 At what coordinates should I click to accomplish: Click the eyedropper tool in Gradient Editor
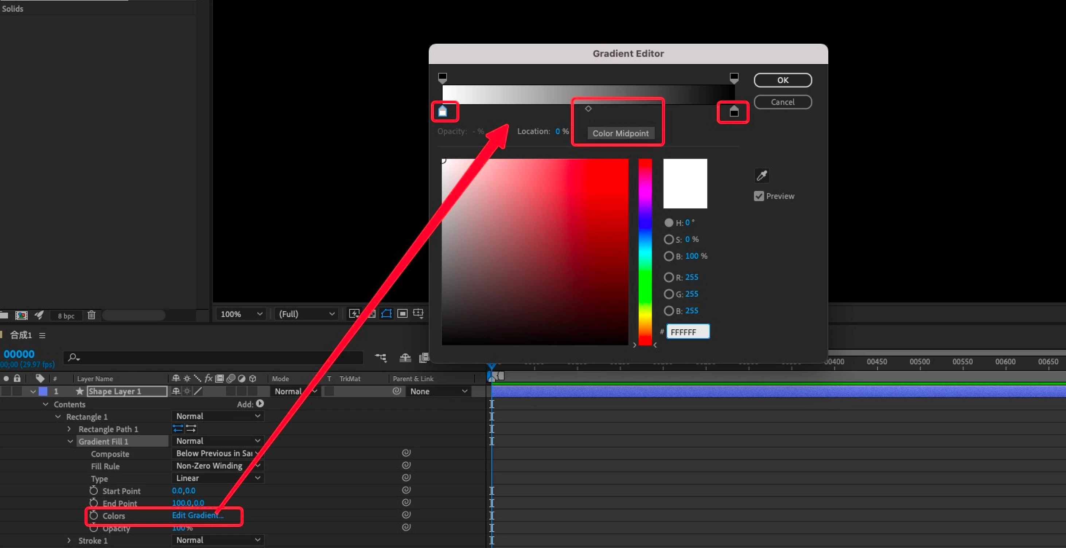click(762, 176)
